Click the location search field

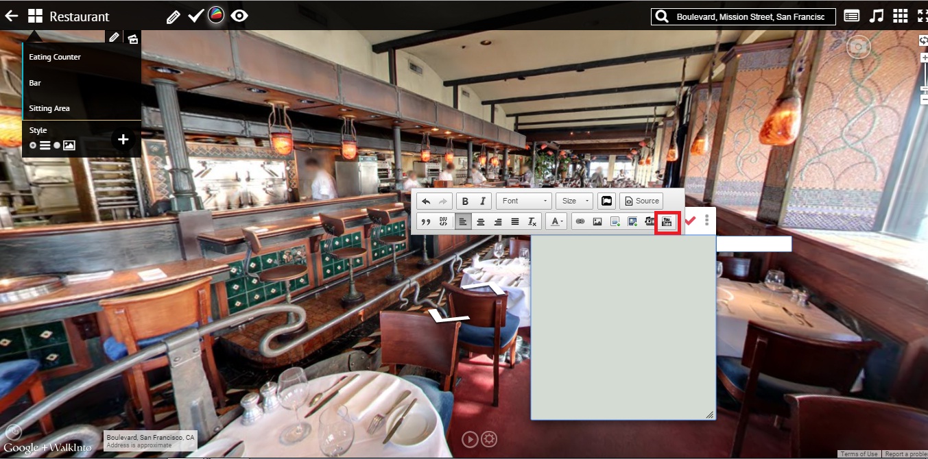pyautogui.click(x=754, y=16)
